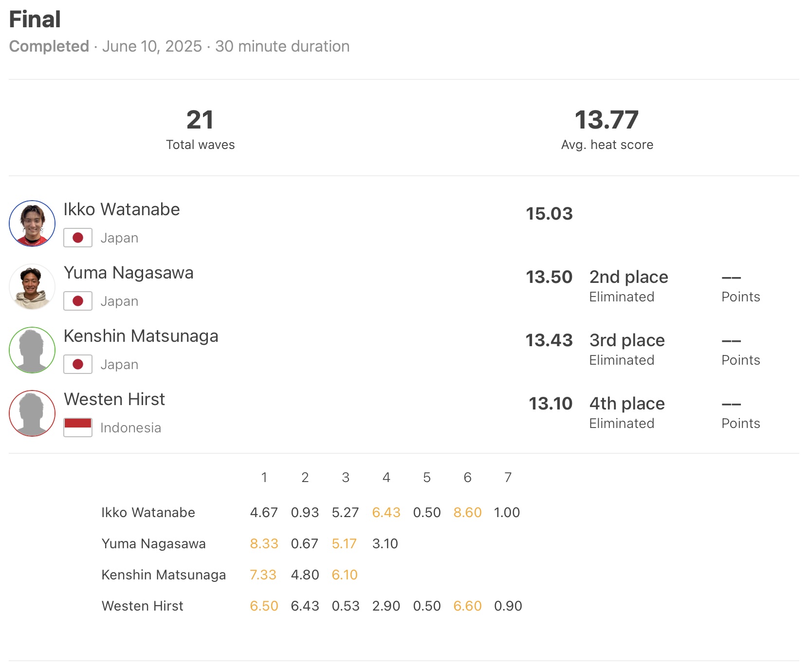Click the Final heat heading

tap(35, 19)
